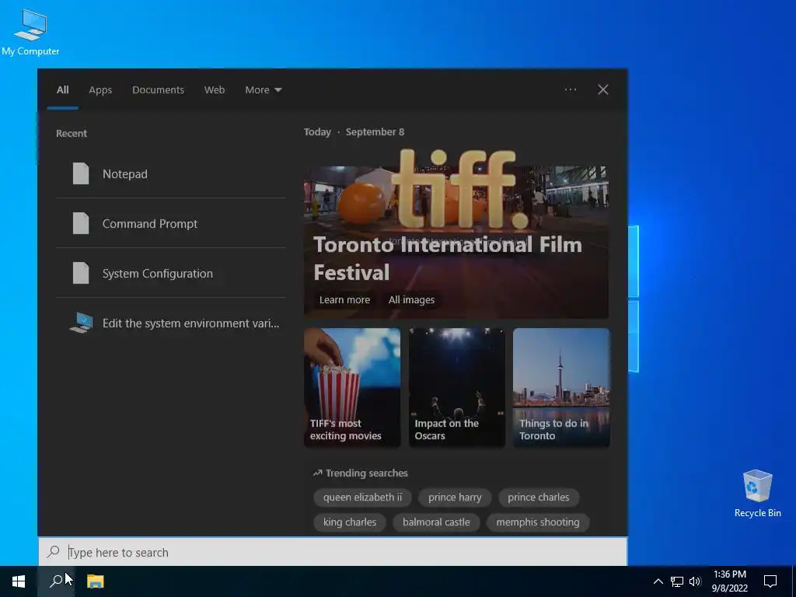Select the All search tab

[62, 90]
